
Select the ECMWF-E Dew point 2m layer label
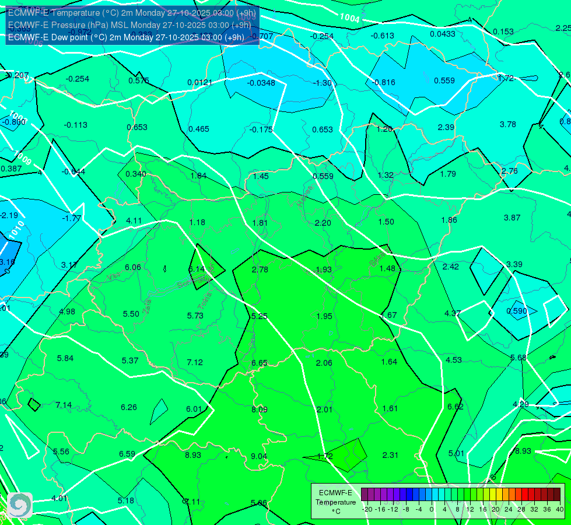click(126, 37)
